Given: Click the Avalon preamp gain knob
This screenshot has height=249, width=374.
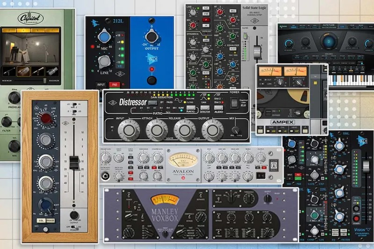Looking at the screenshot, I should coord(105,157).
